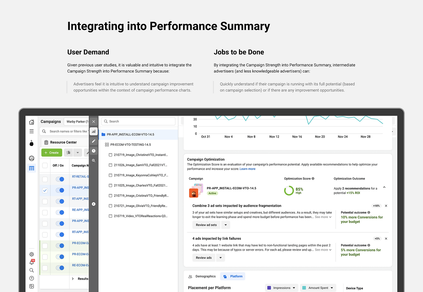Screen dimensions: 423x292
Task: Click the green Create button
Action: tap(51, 152)
